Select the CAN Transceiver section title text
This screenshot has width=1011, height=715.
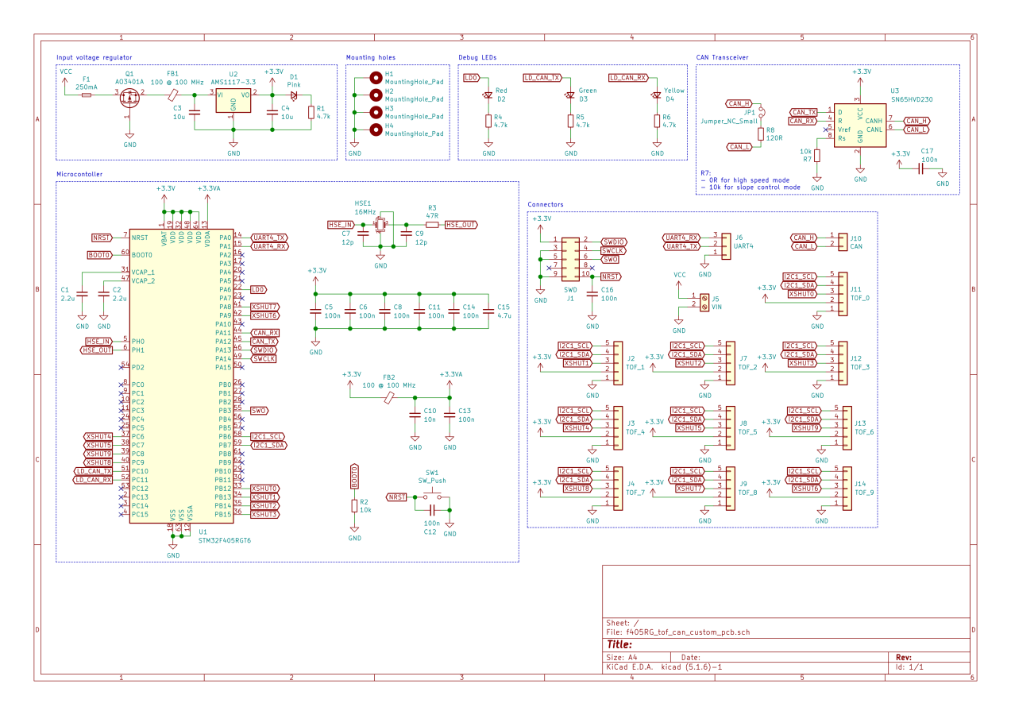pos(724,57)
